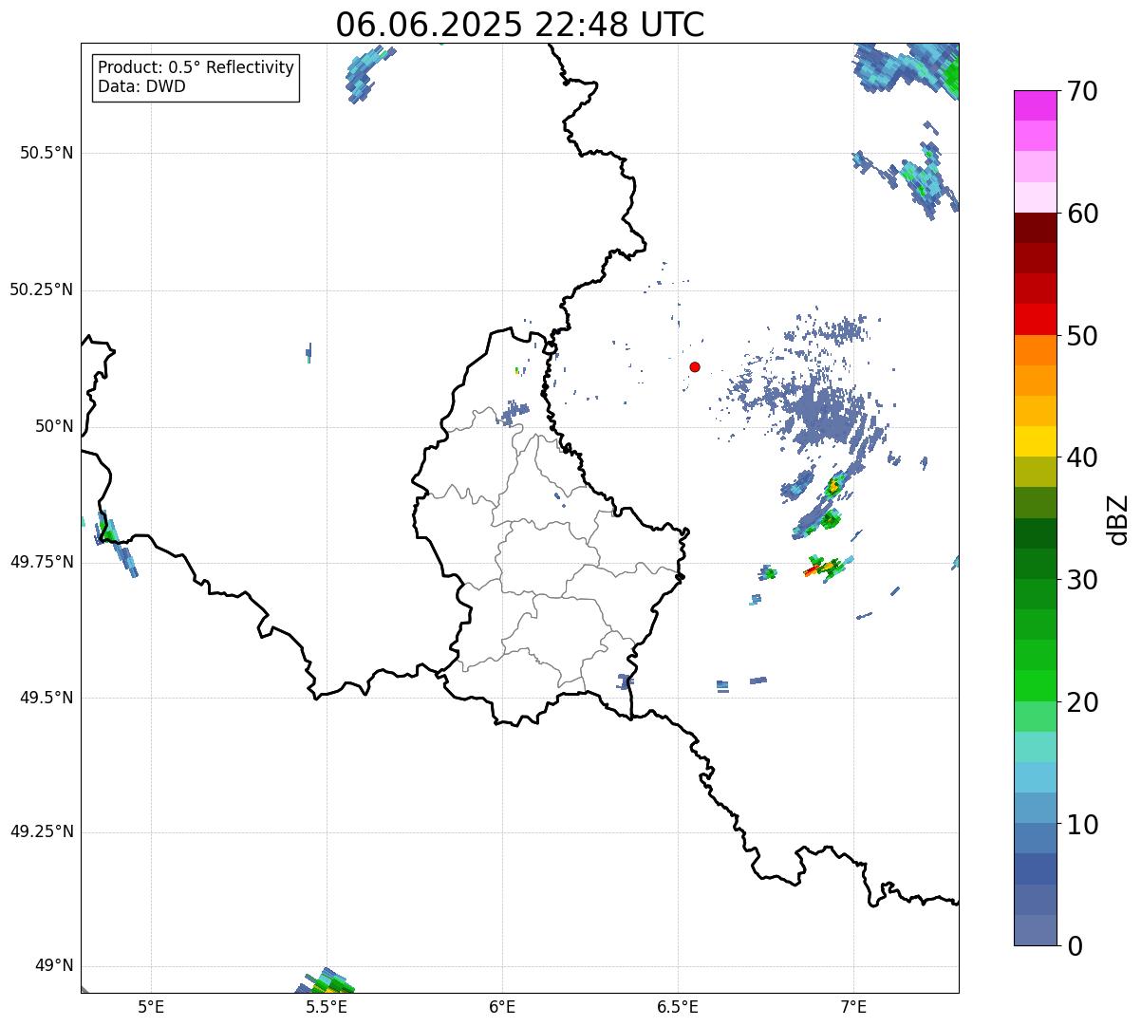Image resolution: width=1141 pixels, height=1026 pixels.
Task: Click the red station marker dot
Action: (x=695, y=366)
